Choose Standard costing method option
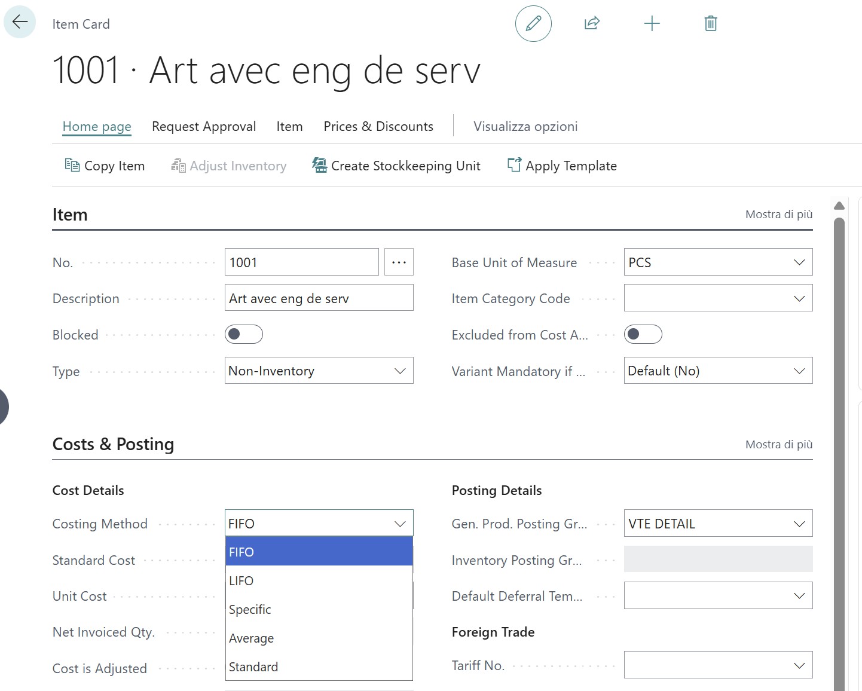Screen dimensions: 862x691 [x=253, y=667]
